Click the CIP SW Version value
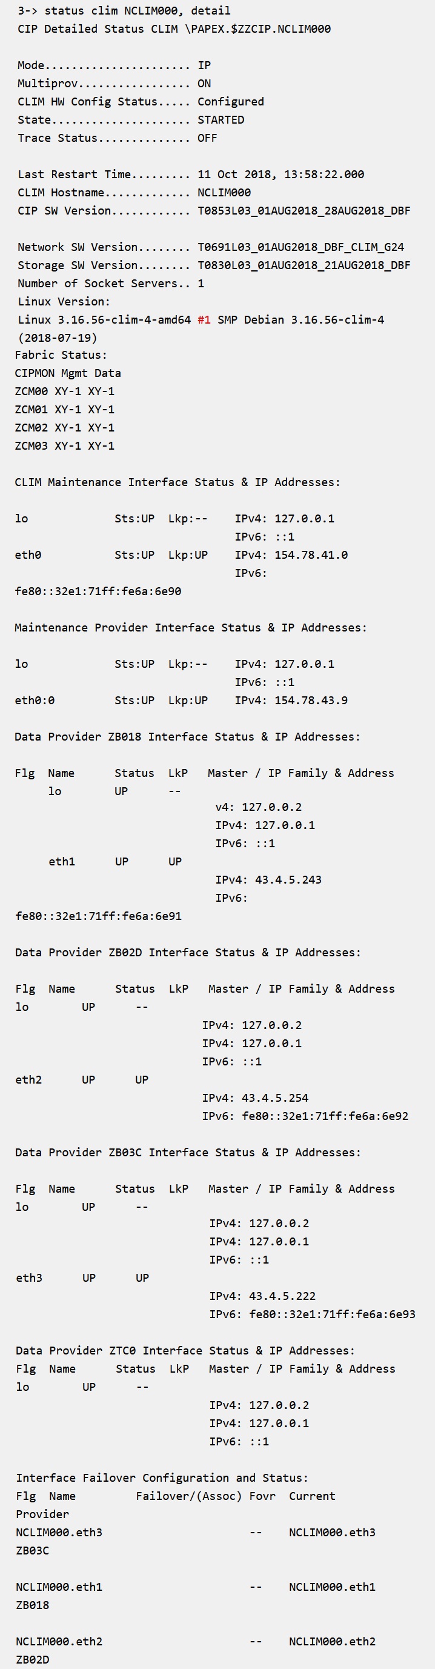435x1669 pixels. (304, 210)
